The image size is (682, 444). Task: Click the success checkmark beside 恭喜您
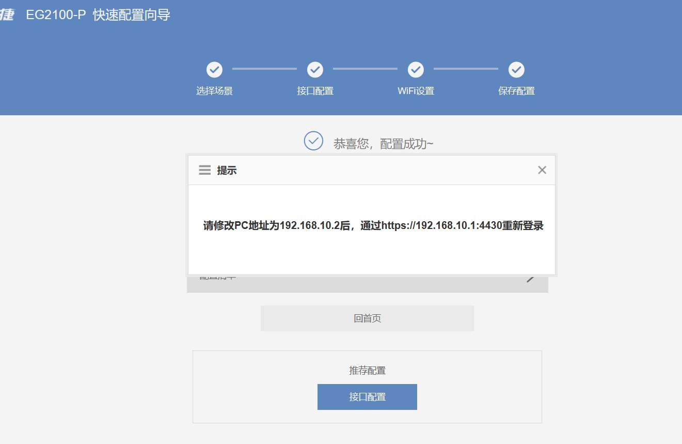point(313,141)
